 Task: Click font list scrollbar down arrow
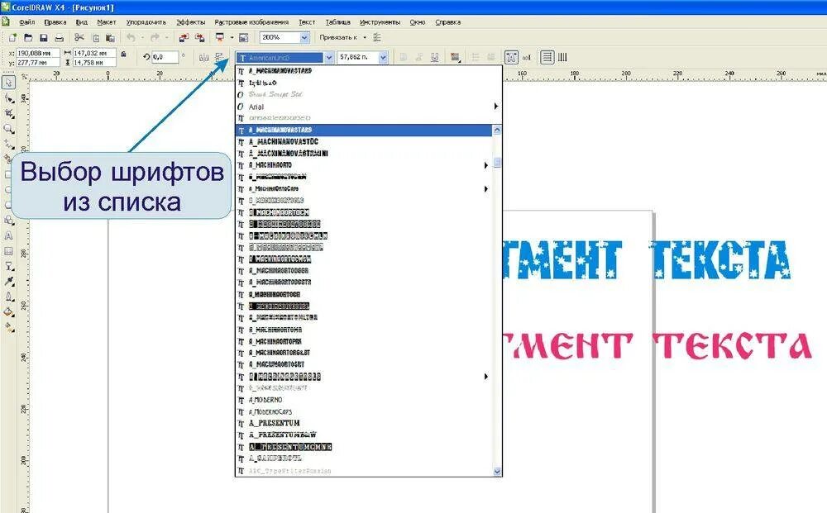point(497,472)
